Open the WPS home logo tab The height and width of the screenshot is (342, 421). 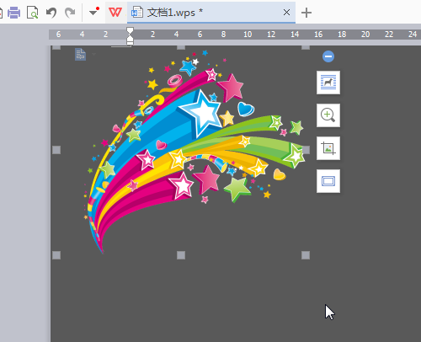[115, 13]
